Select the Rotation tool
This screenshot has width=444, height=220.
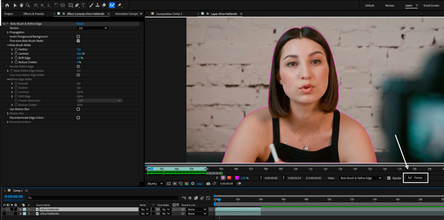pos(56,5)
